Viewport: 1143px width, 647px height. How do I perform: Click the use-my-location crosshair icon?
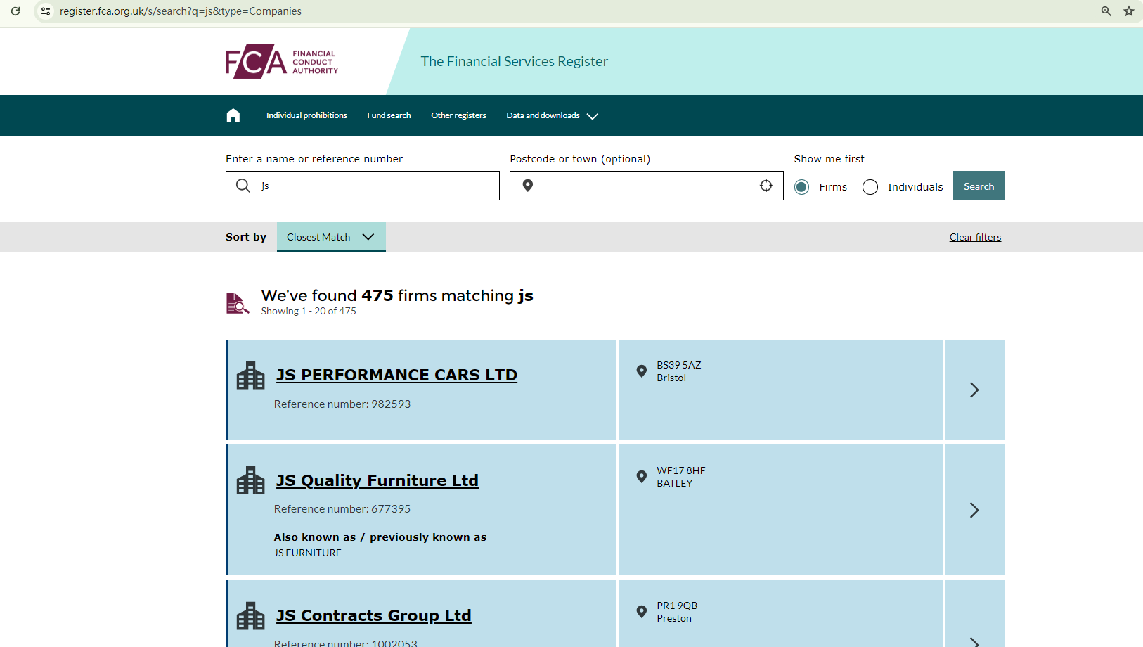(766, 186)
